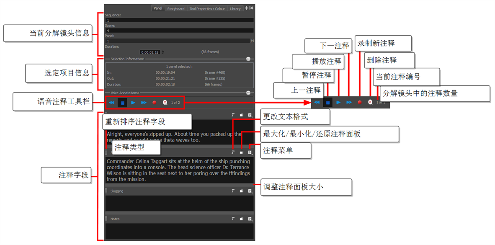The height and width of the screenshot is (245, 495).
Task: Skip to next voice annotation beside "1 of 2"
Action: (x=144, y=102)
